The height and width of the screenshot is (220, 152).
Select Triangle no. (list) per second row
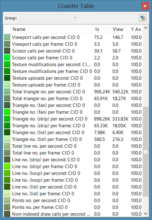point(73,132)
